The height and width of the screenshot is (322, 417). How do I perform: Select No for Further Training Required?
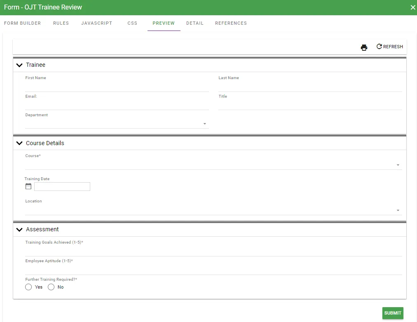coord(51,287)
